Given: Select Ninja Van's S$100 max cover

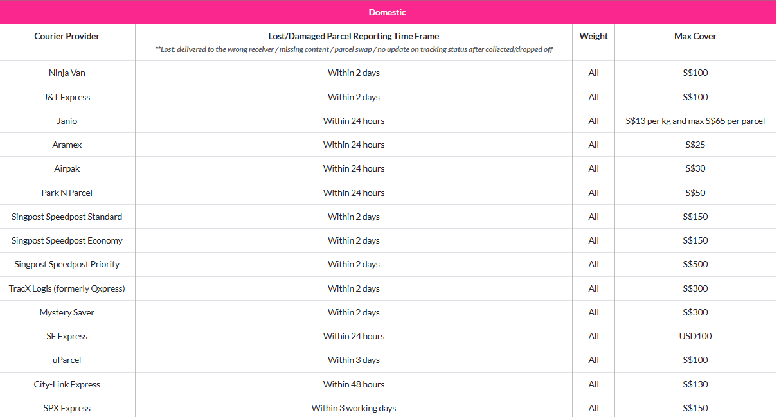Looking at the screenshot, I should [695, 73].
